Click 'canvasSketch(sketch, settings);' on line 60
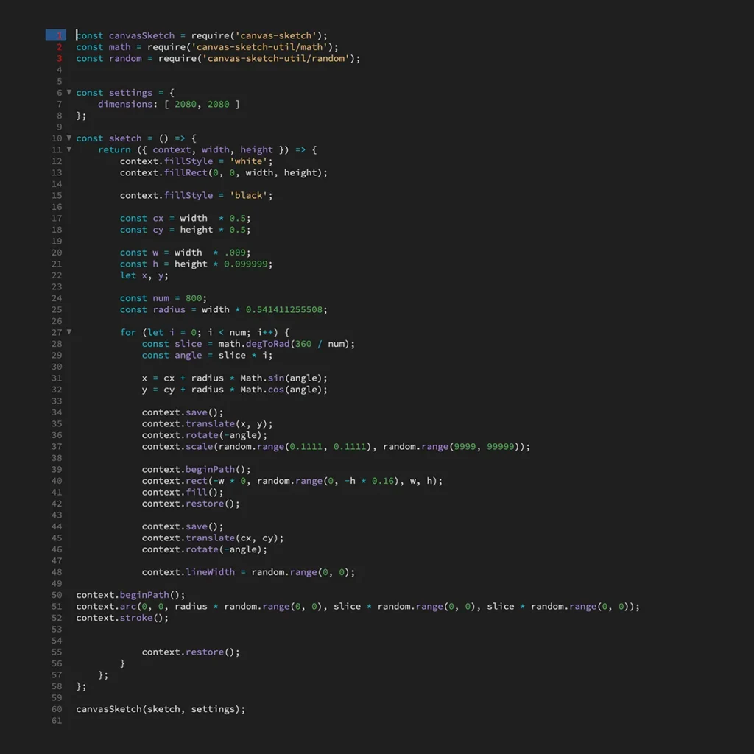Viewport: 754px width, 754px height. point(161,709)
